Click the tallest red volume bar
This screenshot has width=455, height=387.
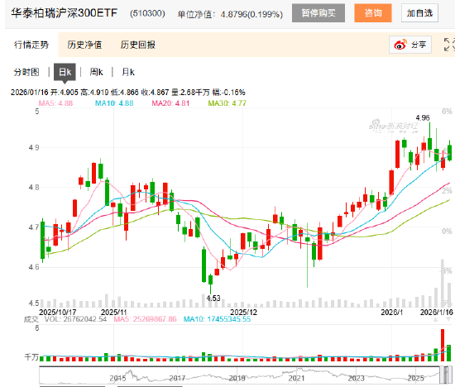pyautogui.click(x=443, y=345)
